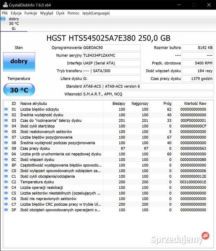Screen dimensions: 216x251
Task: Click the 30 °C temperature button
Action: pyautogui.click(x=19, y=90)
